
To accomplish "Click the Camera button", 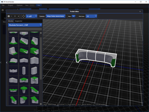I will (42, 16).
